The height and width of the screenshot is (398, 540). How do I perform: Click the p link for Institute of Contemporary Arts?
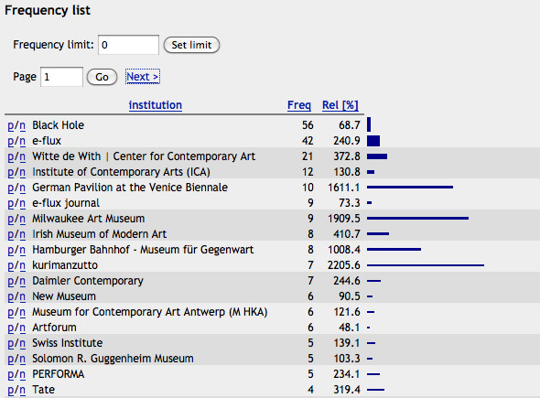coord(11,172)
